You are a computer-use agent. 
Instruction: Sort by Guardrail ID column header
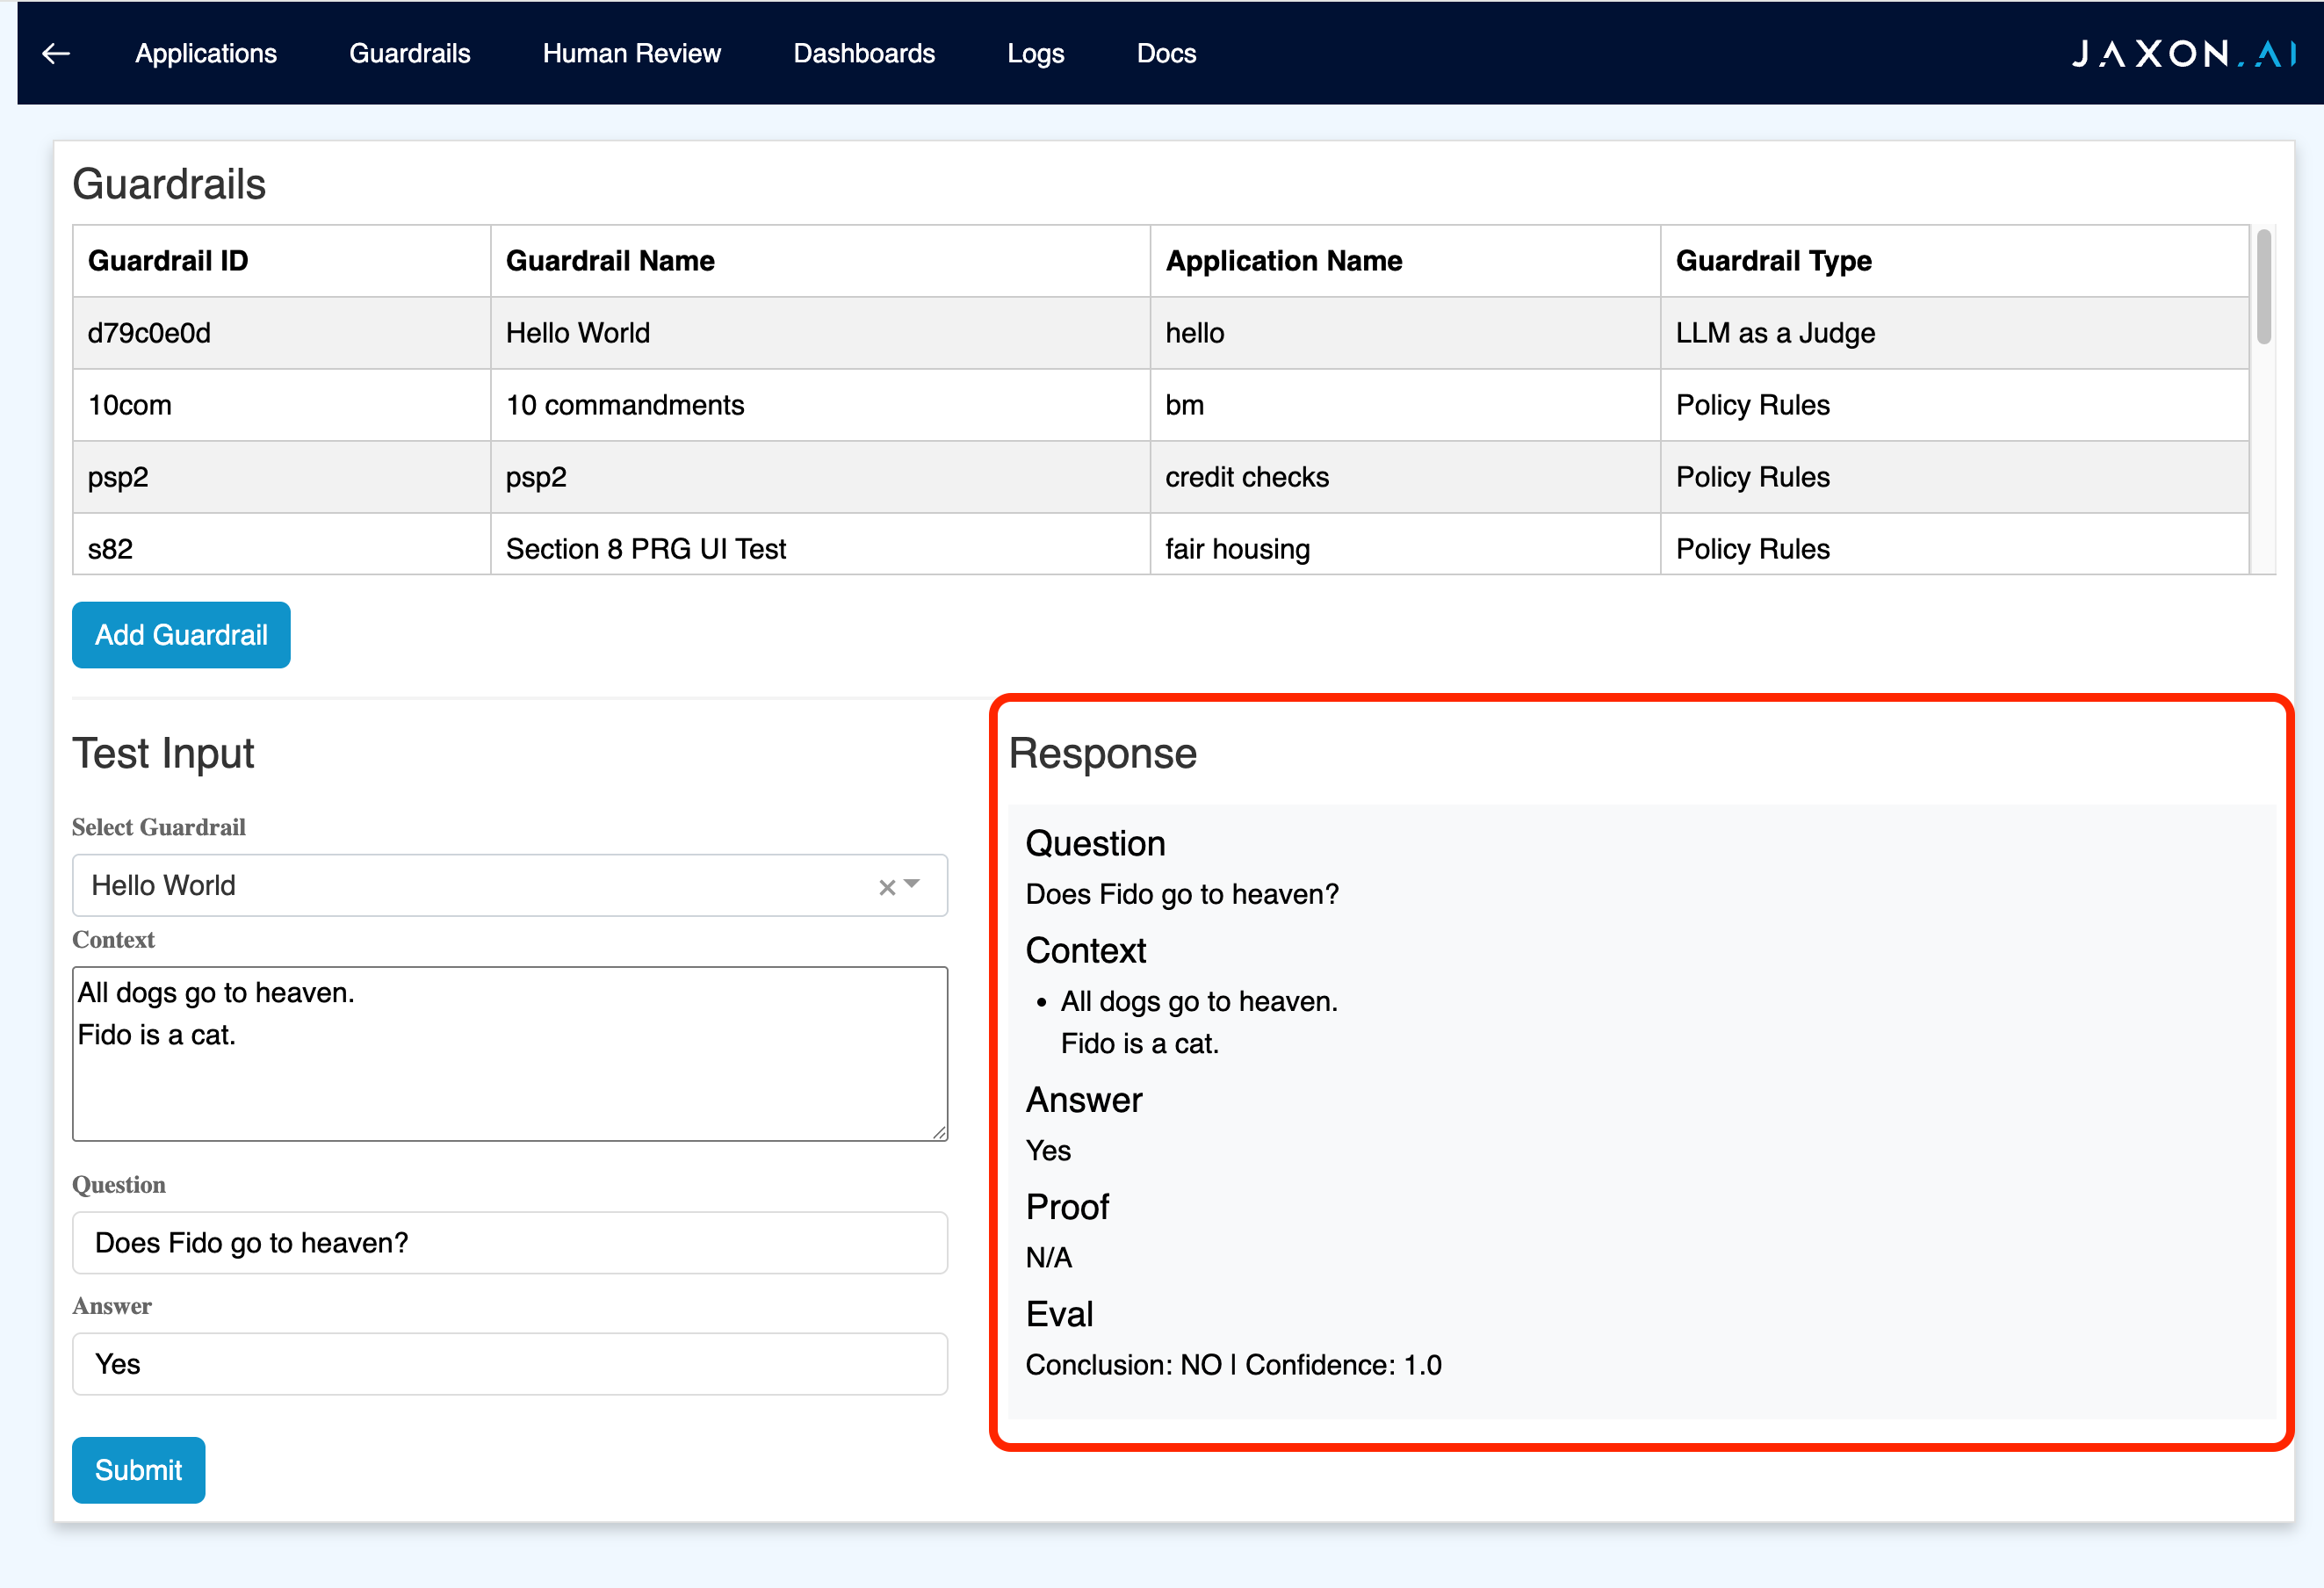(x=282, y=261)
